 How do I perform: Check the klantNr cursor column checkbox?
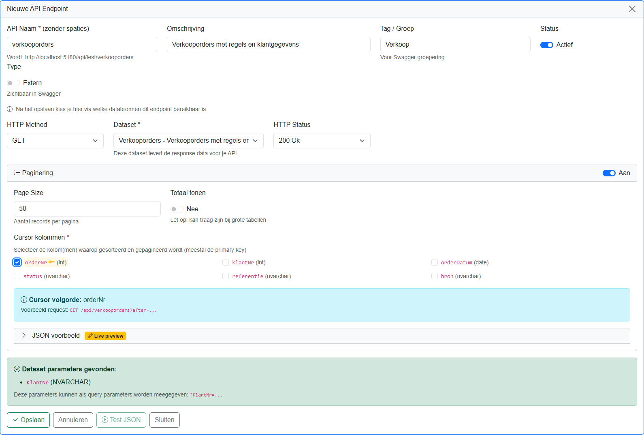[x=226, y=262]
